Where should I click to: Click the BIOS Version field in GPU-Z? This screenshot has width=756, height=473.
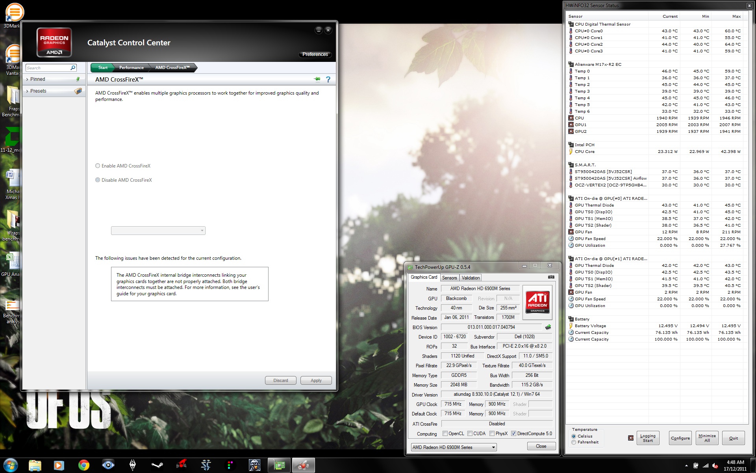[491, 327]
